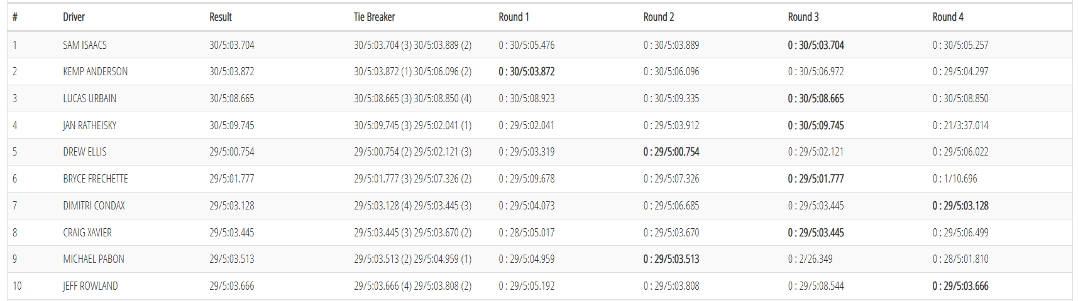The width and height of the screenshot is (1078, 301).
Task: Click the # position column header
Action: pos(15,17)
